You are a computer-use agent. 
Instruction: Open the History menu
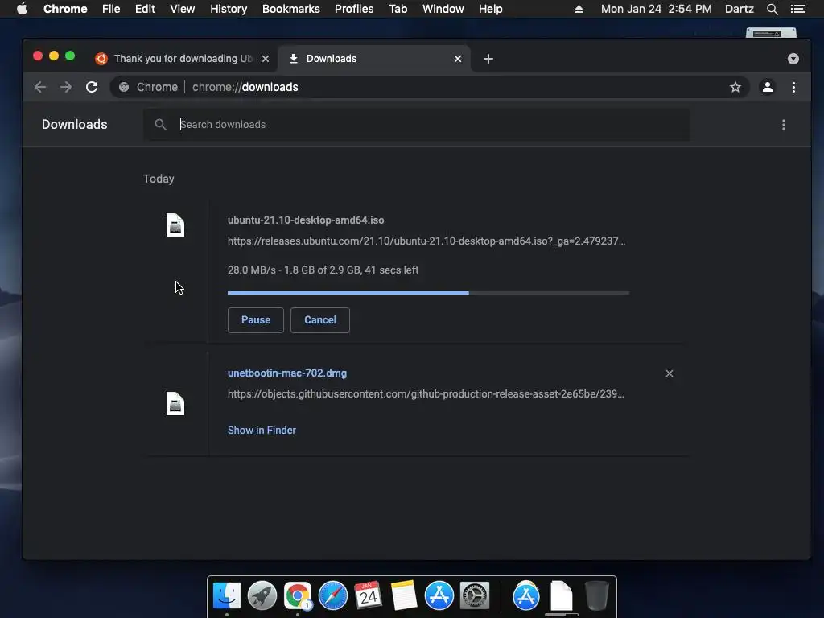click(229, 9)
